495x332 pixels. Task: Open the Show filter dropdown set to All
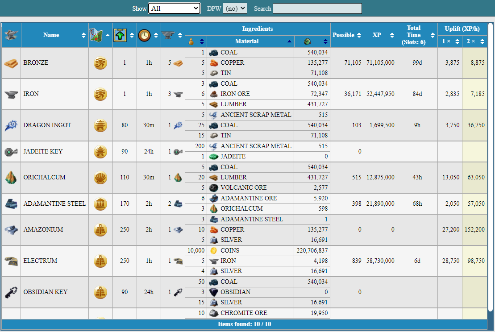point(174,8)
